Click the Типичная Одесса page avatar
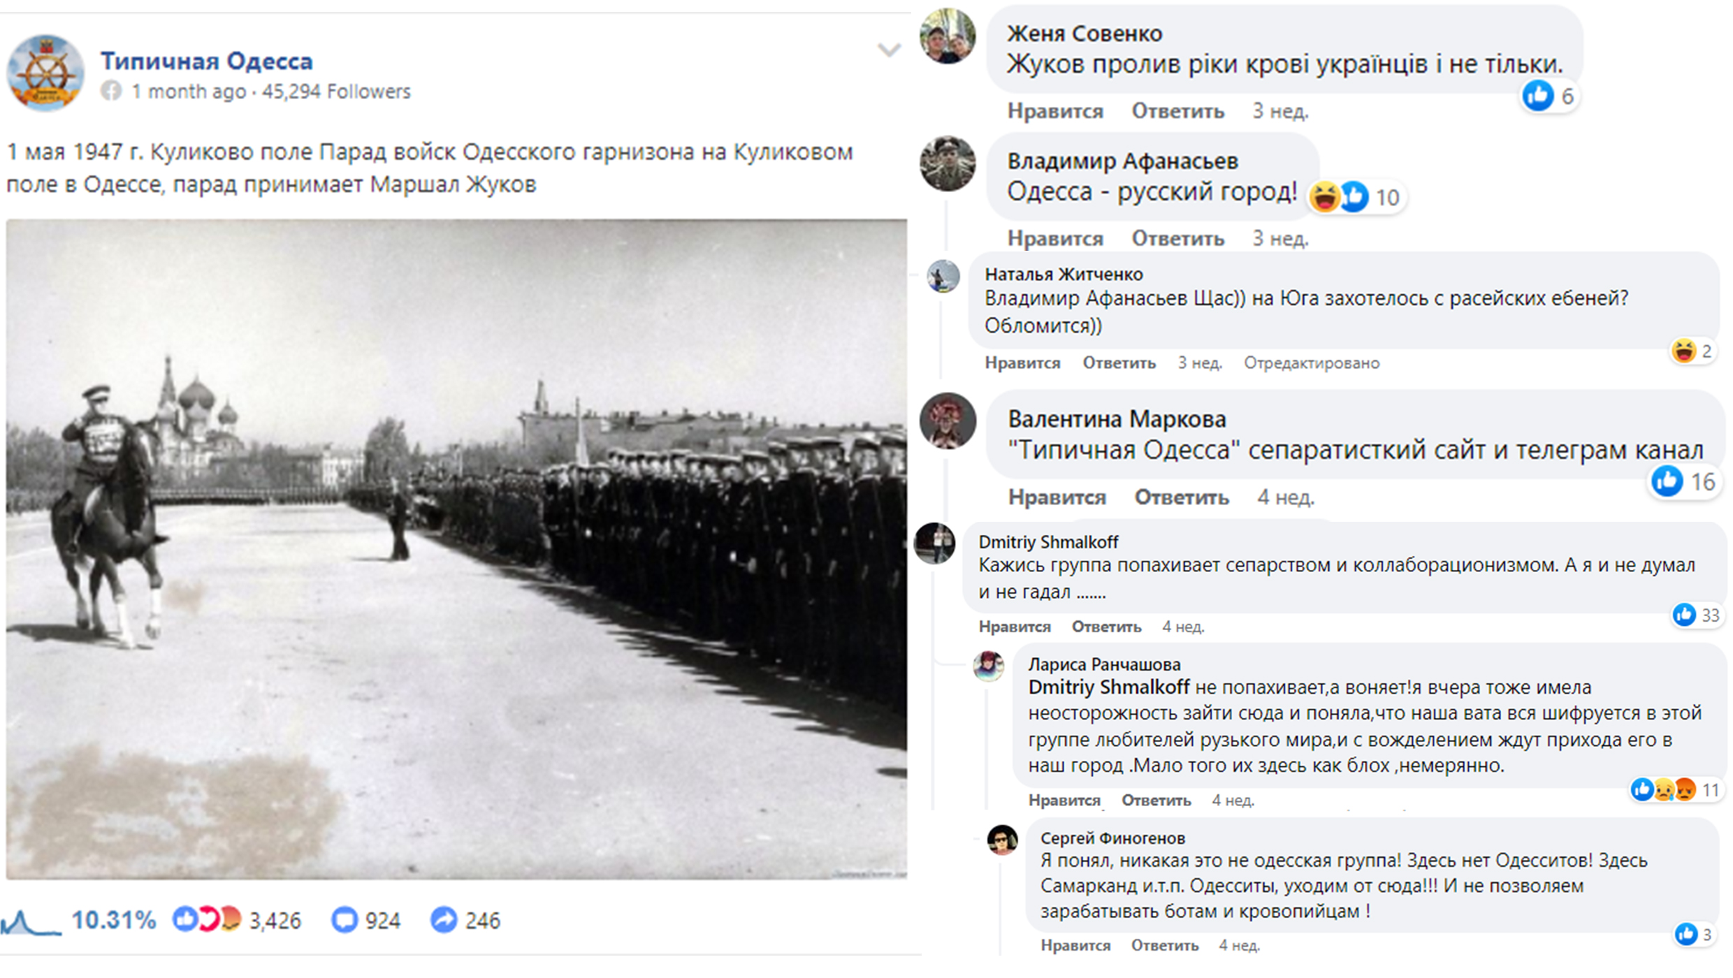1733x978 pixels. (45, 73)
